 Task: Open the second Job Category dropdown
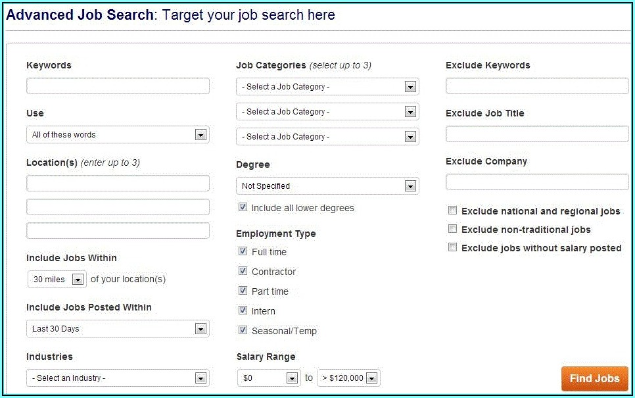327,112
